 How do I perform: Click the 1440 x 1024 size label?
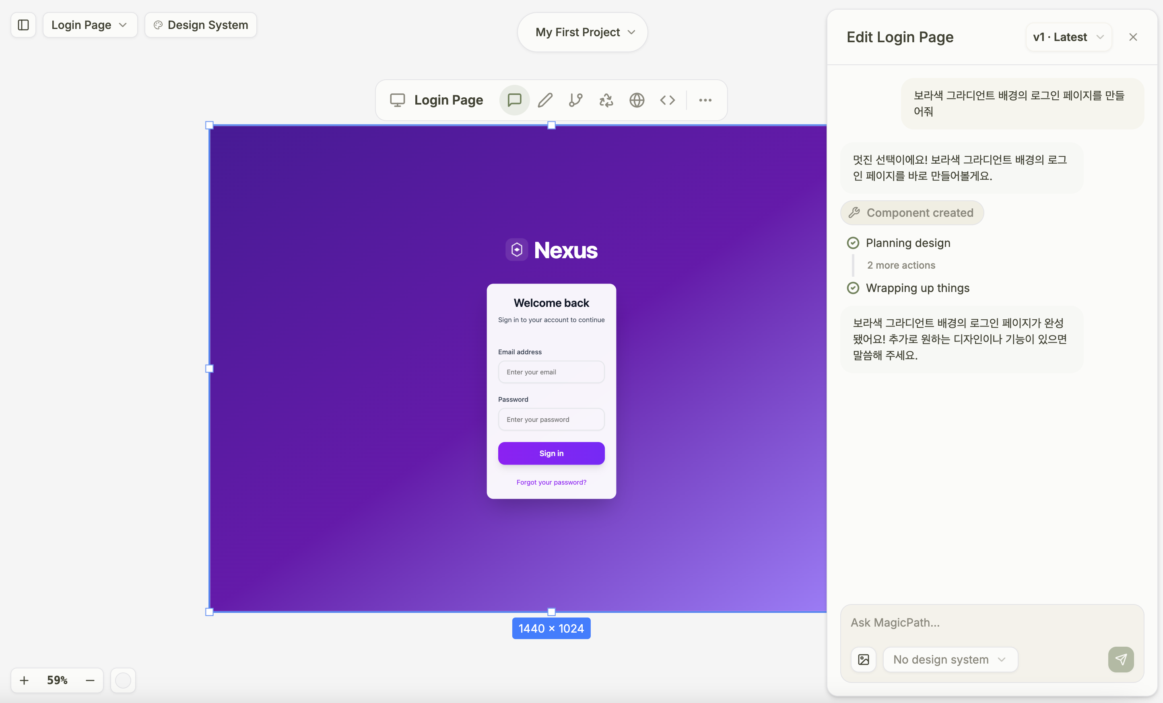click(551, 628)
